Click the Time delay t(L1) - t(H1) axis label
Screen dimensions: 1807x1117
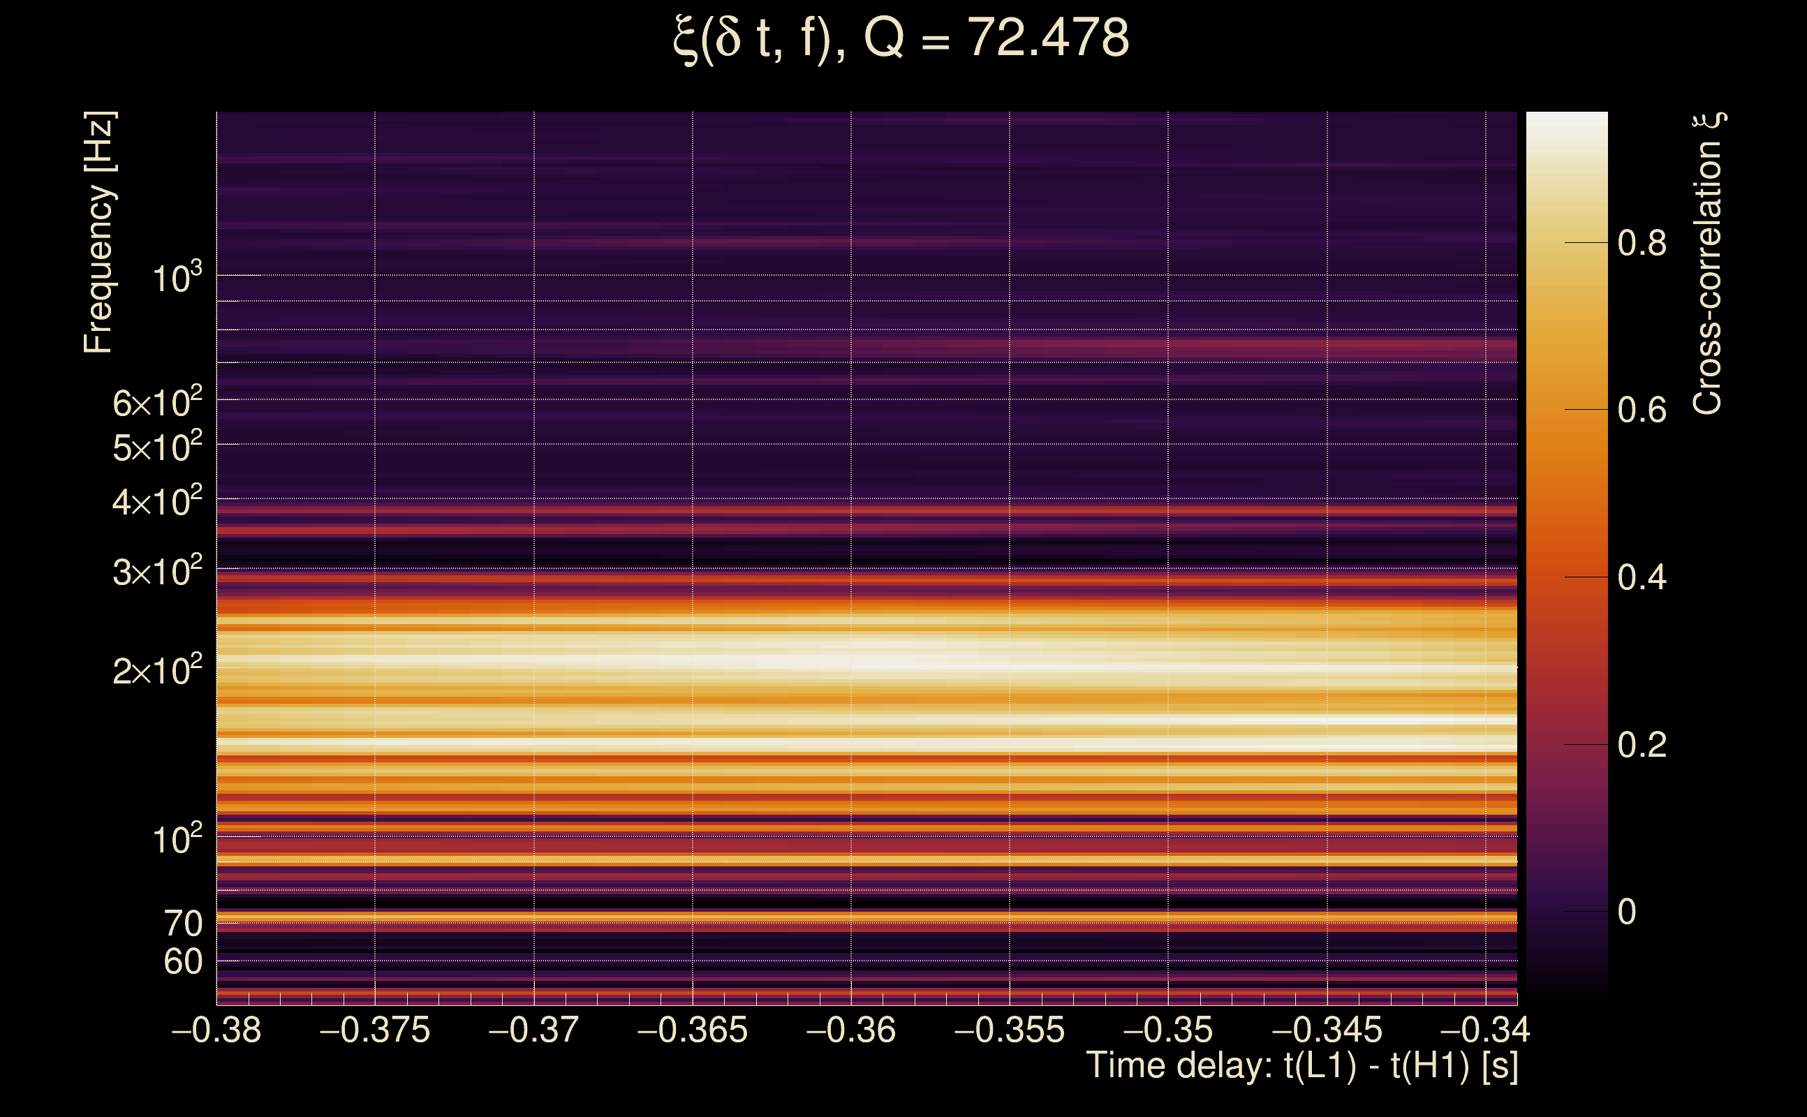tap(1301, 1066)
